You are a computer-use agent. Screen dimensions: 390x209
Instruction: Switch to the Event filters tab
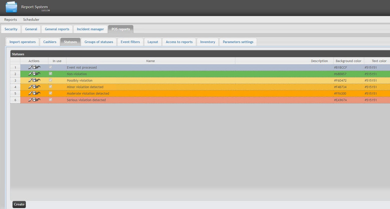(130, 42)
